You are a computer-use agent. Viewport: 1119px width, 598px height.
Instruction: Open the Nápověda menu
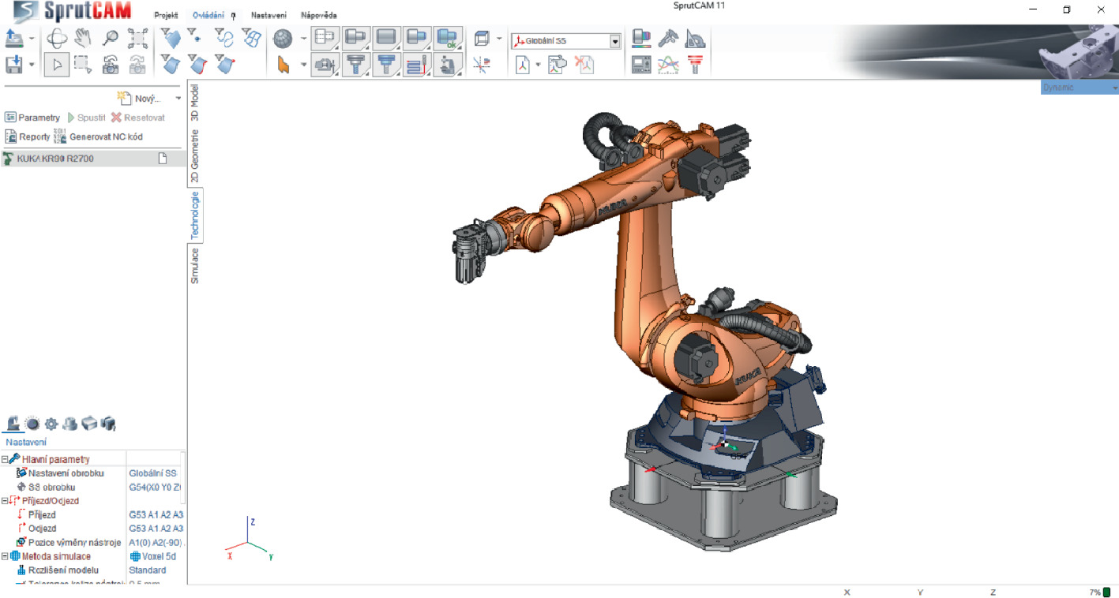(x=318, y=15)
